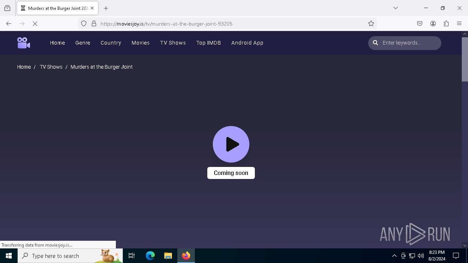Open the Top IMDB page

pyautogui.click(x=208, y=43)
